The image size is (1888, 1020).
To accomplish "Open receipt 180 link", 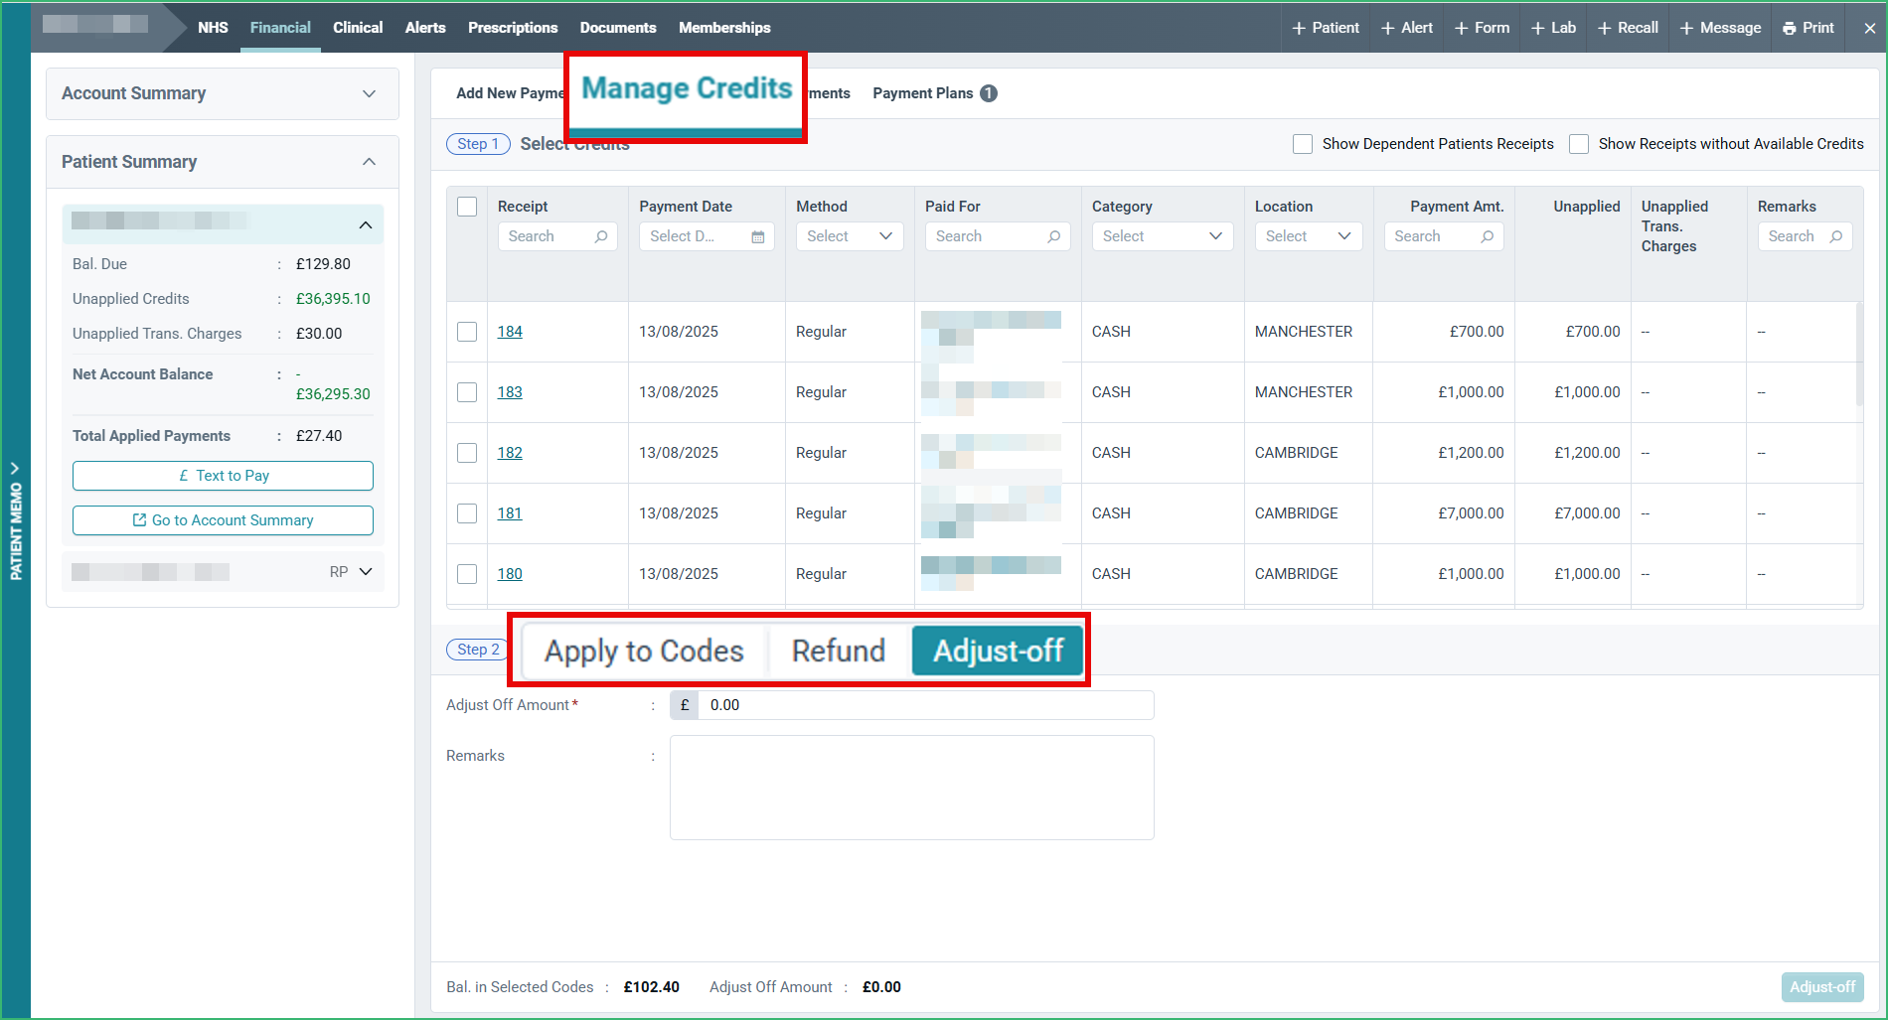I will pyautogui.click(x=510, y=574).
